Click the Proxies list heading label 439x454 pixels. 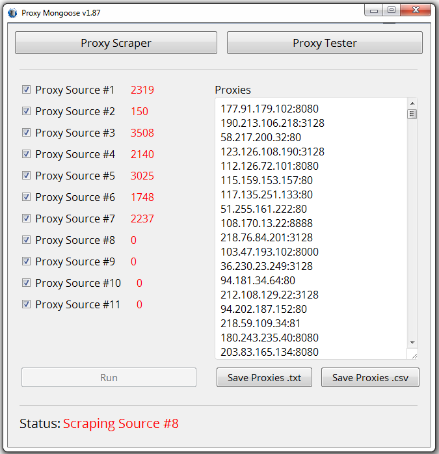pos(233,90)
